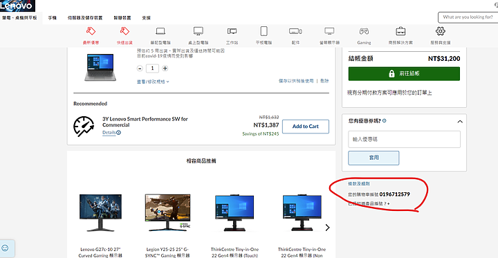
Task: Click the quantity field showing 1
Action: 152,68
